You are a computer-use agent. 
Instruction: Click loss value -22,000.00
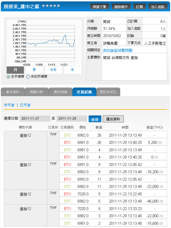point(155,186)
